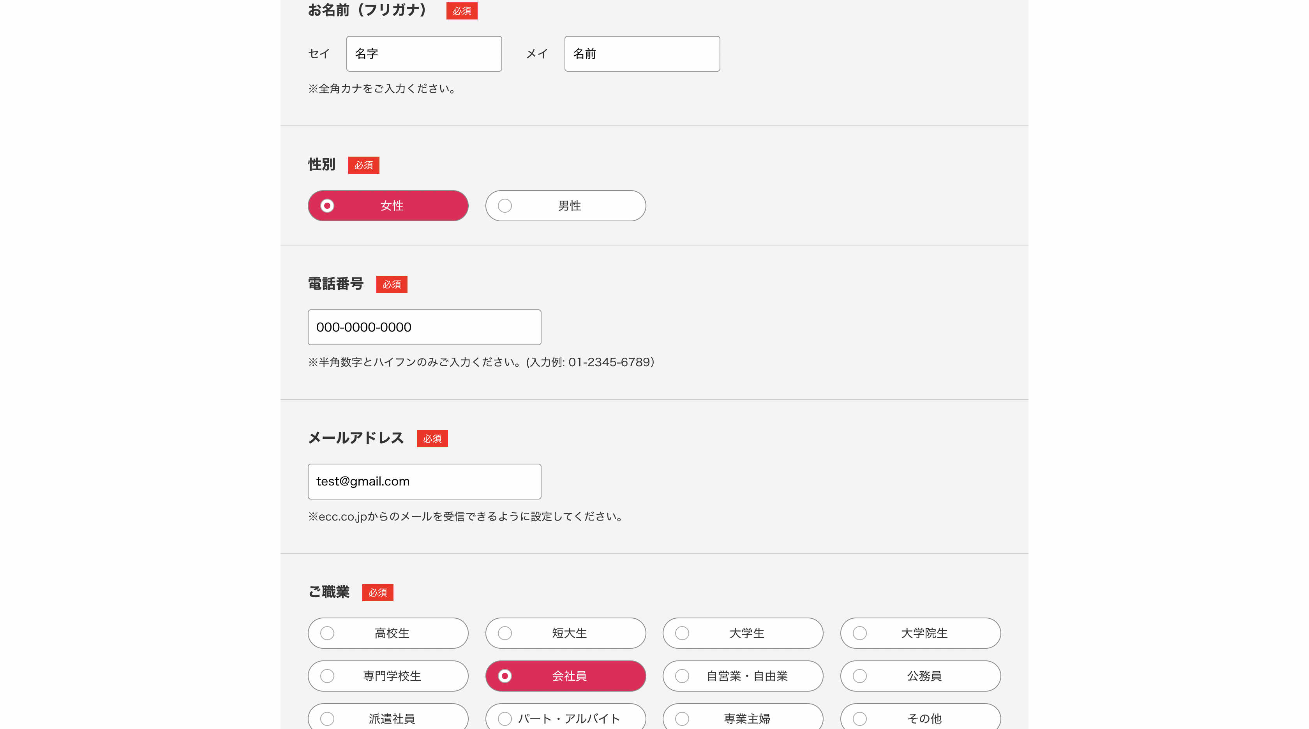Choose その他 as occupation
Viewport: 1309px width, 729px height.
coord(920,717)
